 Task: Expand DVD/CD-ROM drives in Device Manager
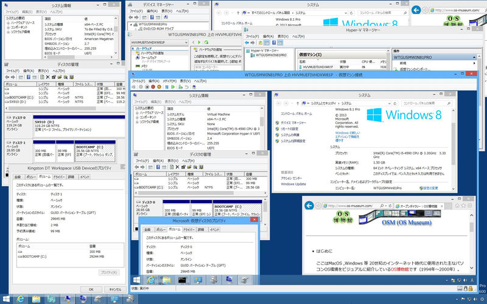(x=136, y=29)
